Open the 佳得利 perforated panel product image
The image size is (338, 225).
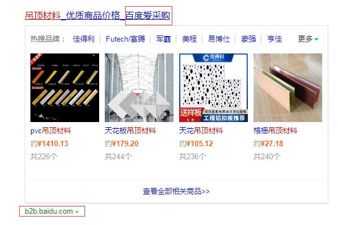coord(214,88)
